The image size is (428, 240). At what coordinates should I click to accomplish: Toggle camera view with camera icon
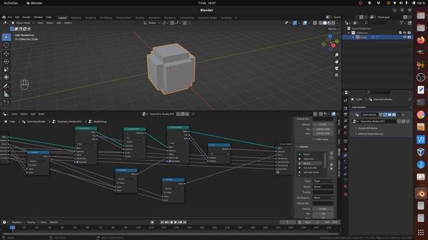coord(336,68)
